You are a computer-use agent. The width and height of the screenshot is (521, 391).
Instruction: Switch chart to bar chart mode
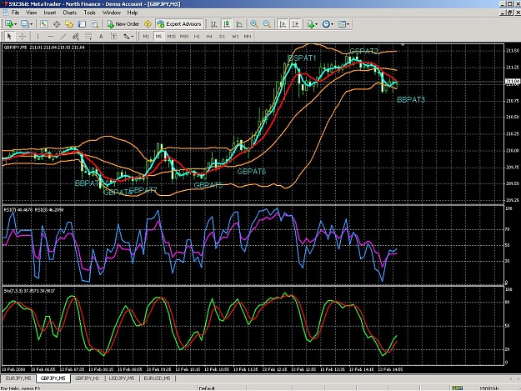(213, 24)
